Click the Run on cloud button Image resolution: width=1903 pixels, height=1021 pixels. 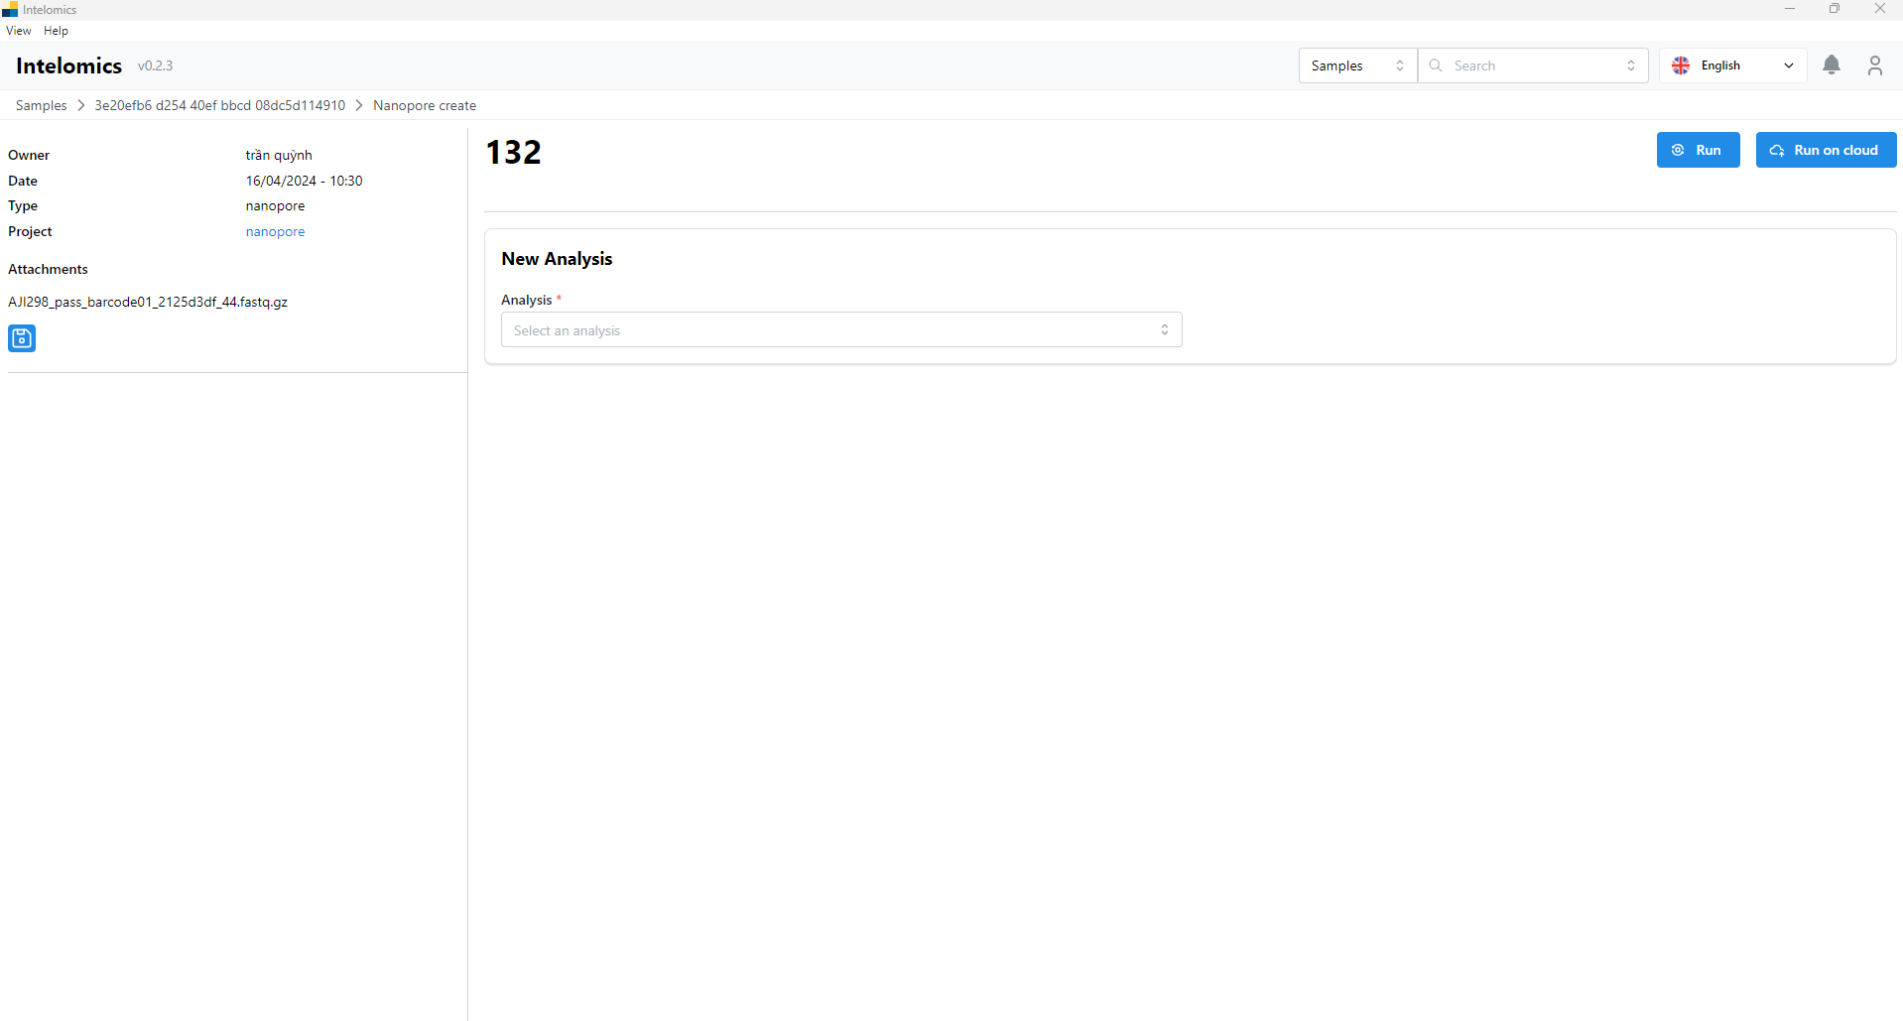coord(1825,150)
